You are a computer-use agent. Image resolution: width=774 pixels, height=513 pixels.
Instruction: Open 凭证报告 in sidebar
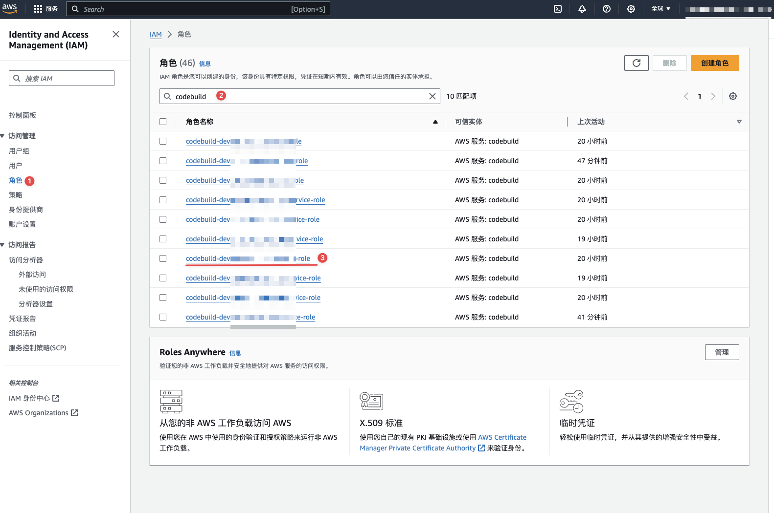23,319
